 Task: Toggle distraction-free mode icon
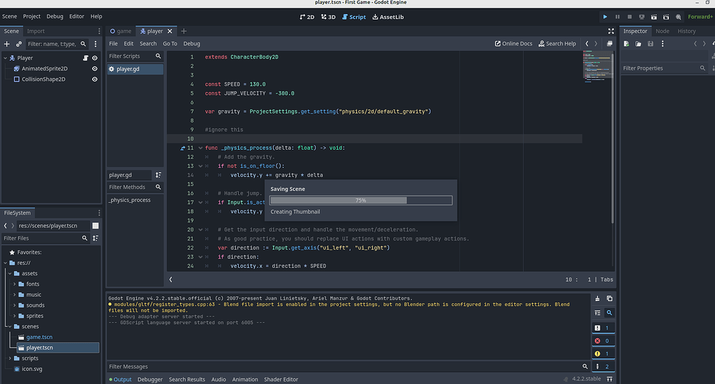click(x=611, y=31)
